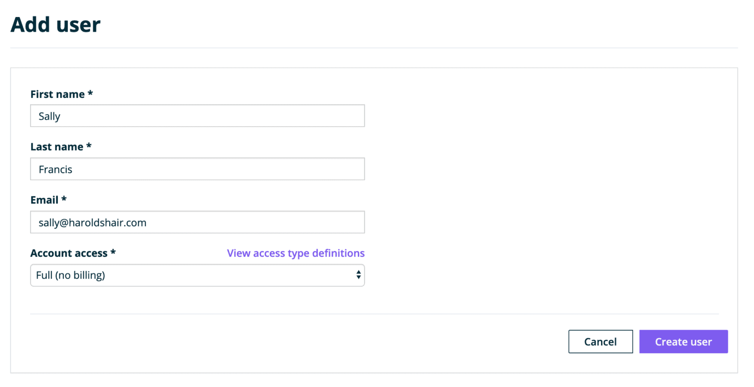Click the "Add user" page heading
This screenshot has width=754, height=387.
point(55,25)
